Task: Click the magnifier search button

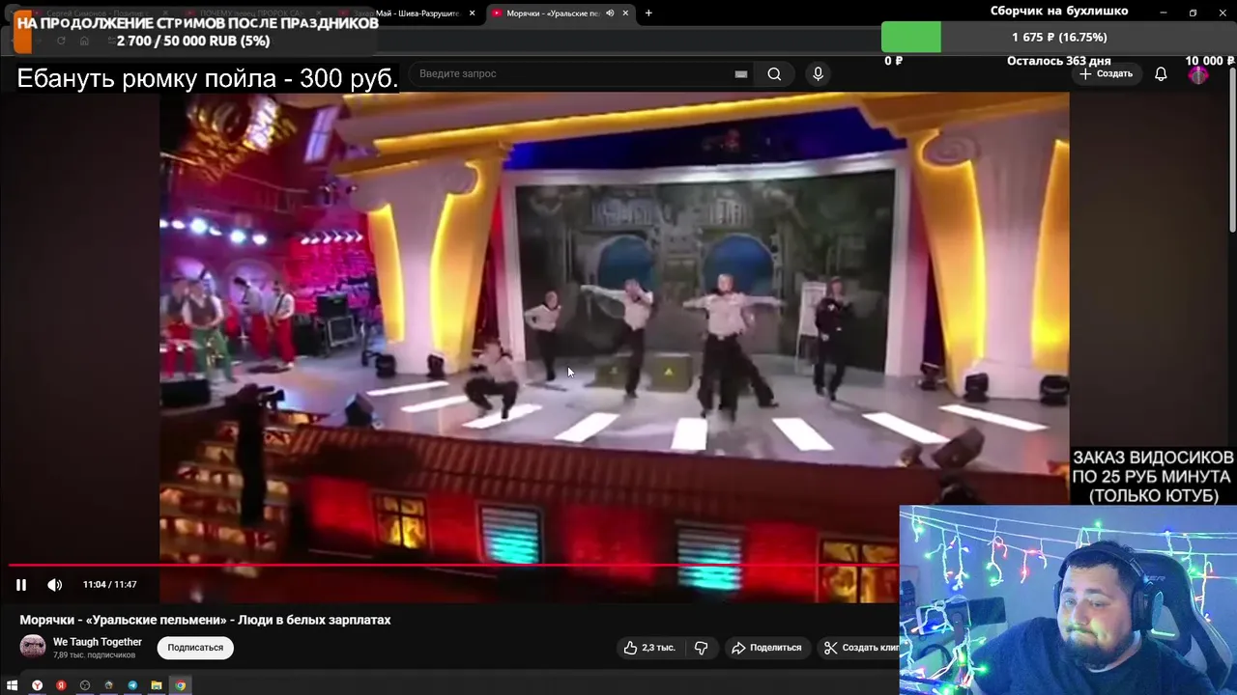Action: [774, 73]
